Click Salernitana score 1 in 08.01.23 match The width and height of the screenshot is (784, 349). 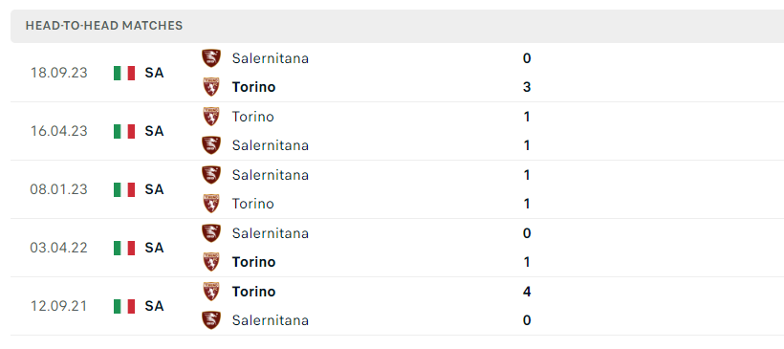(x=527, y=175)
